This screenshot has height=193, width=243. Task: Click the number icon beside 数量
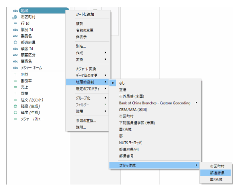tap(15, 94)
